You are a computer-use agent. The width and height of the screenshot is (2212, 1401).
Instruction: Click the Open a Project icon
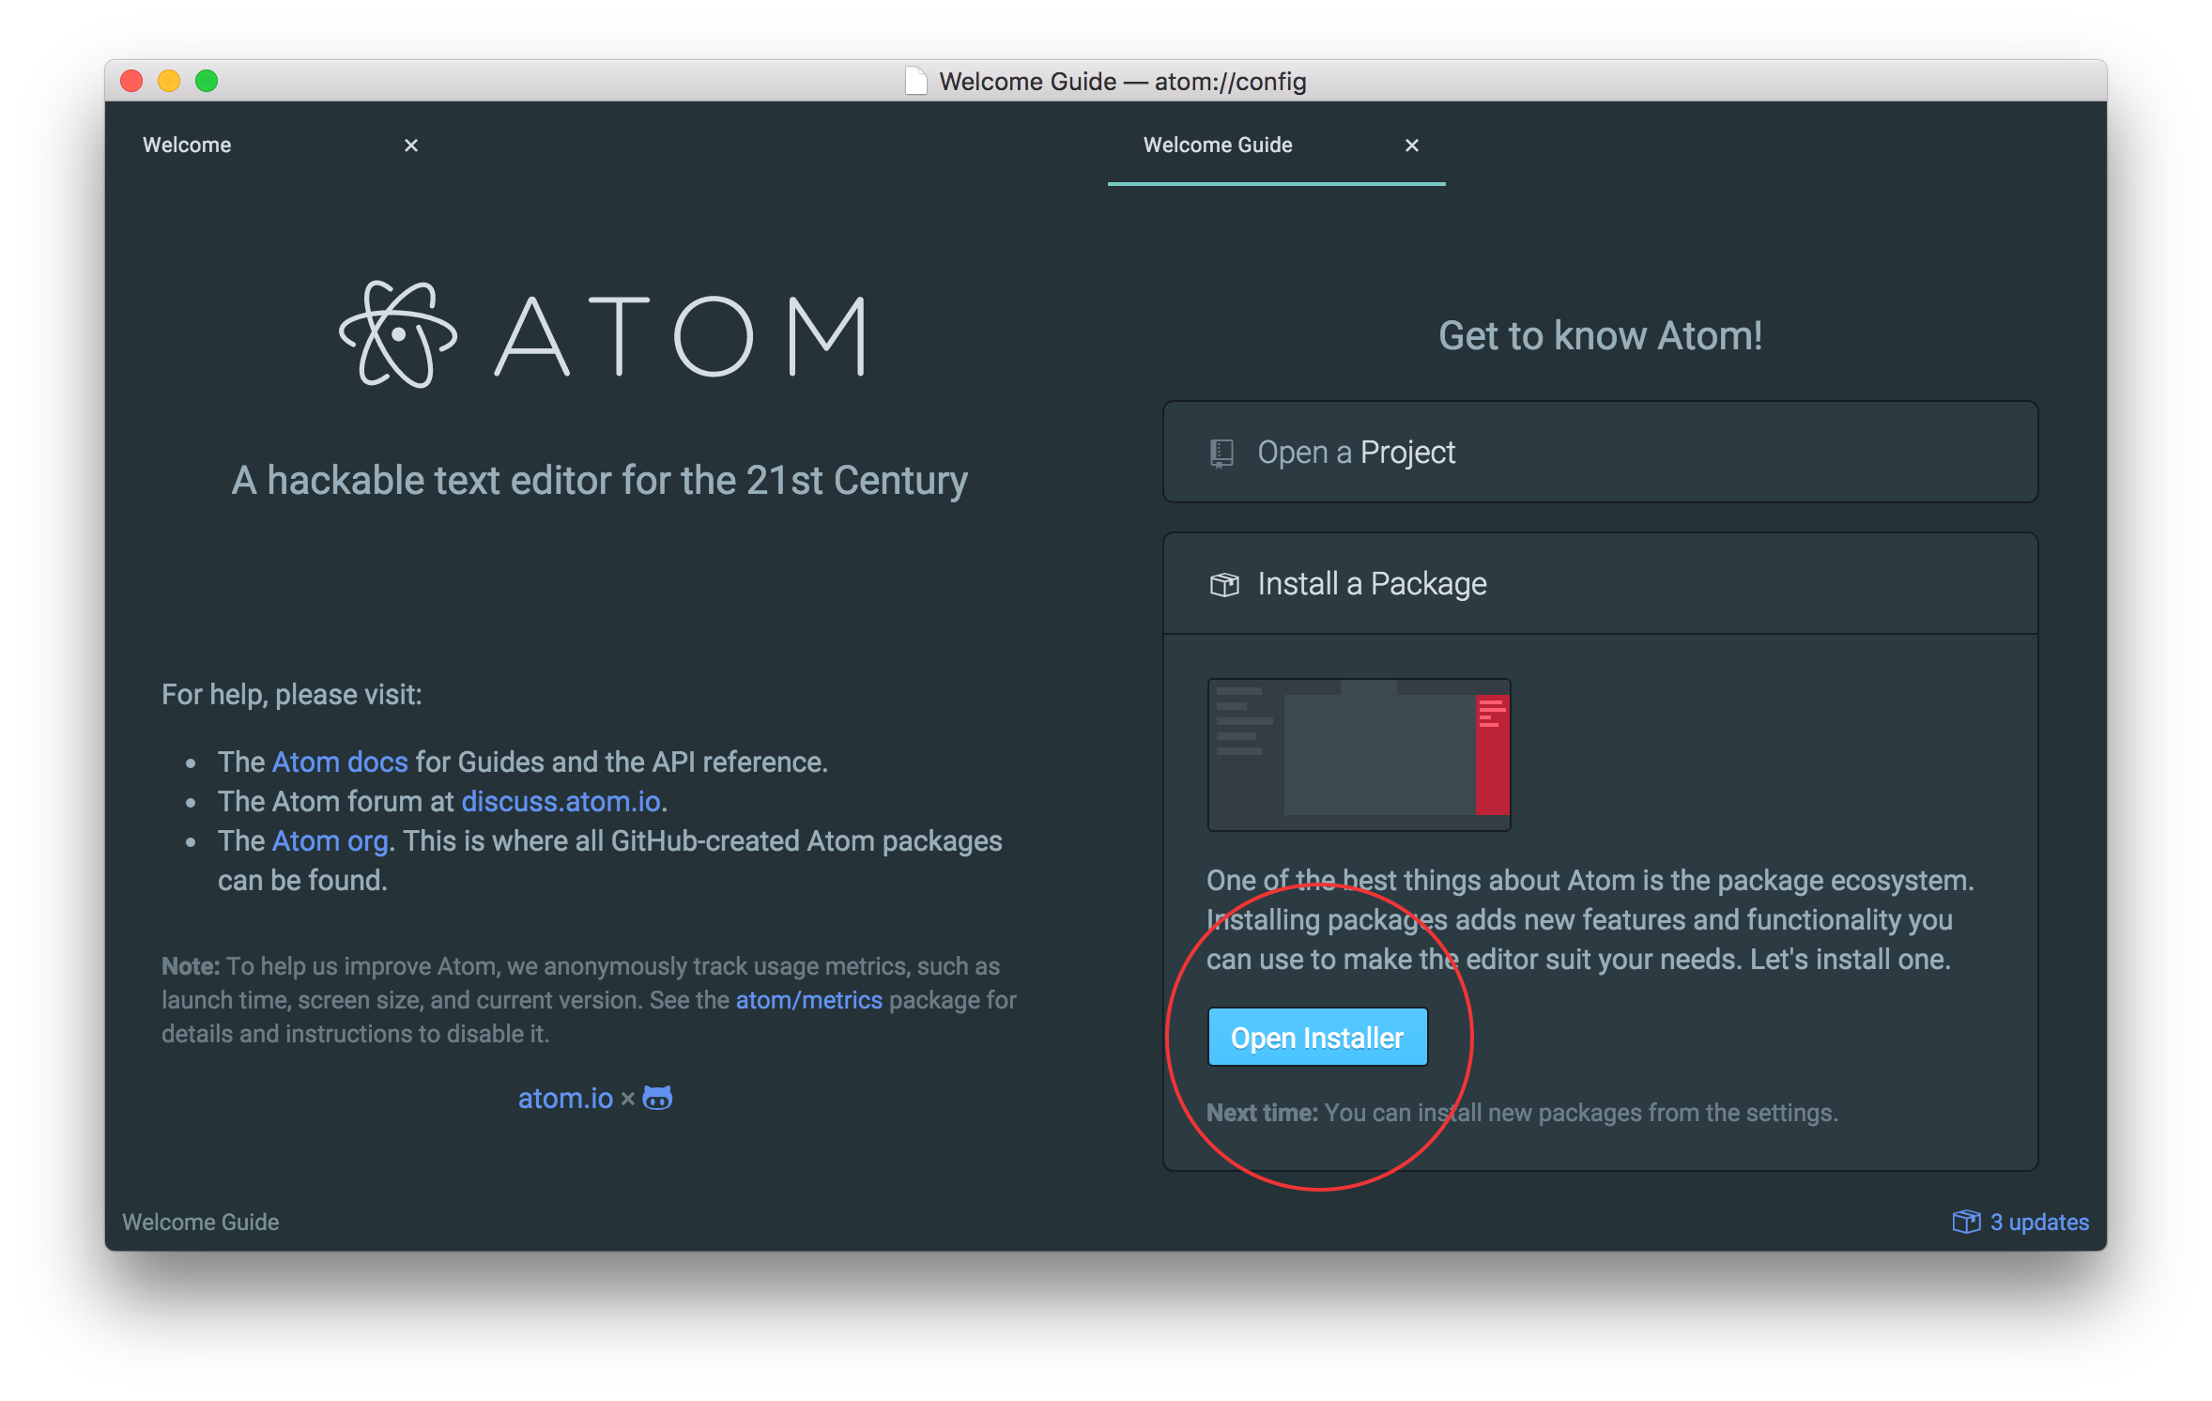(1219, 453)
